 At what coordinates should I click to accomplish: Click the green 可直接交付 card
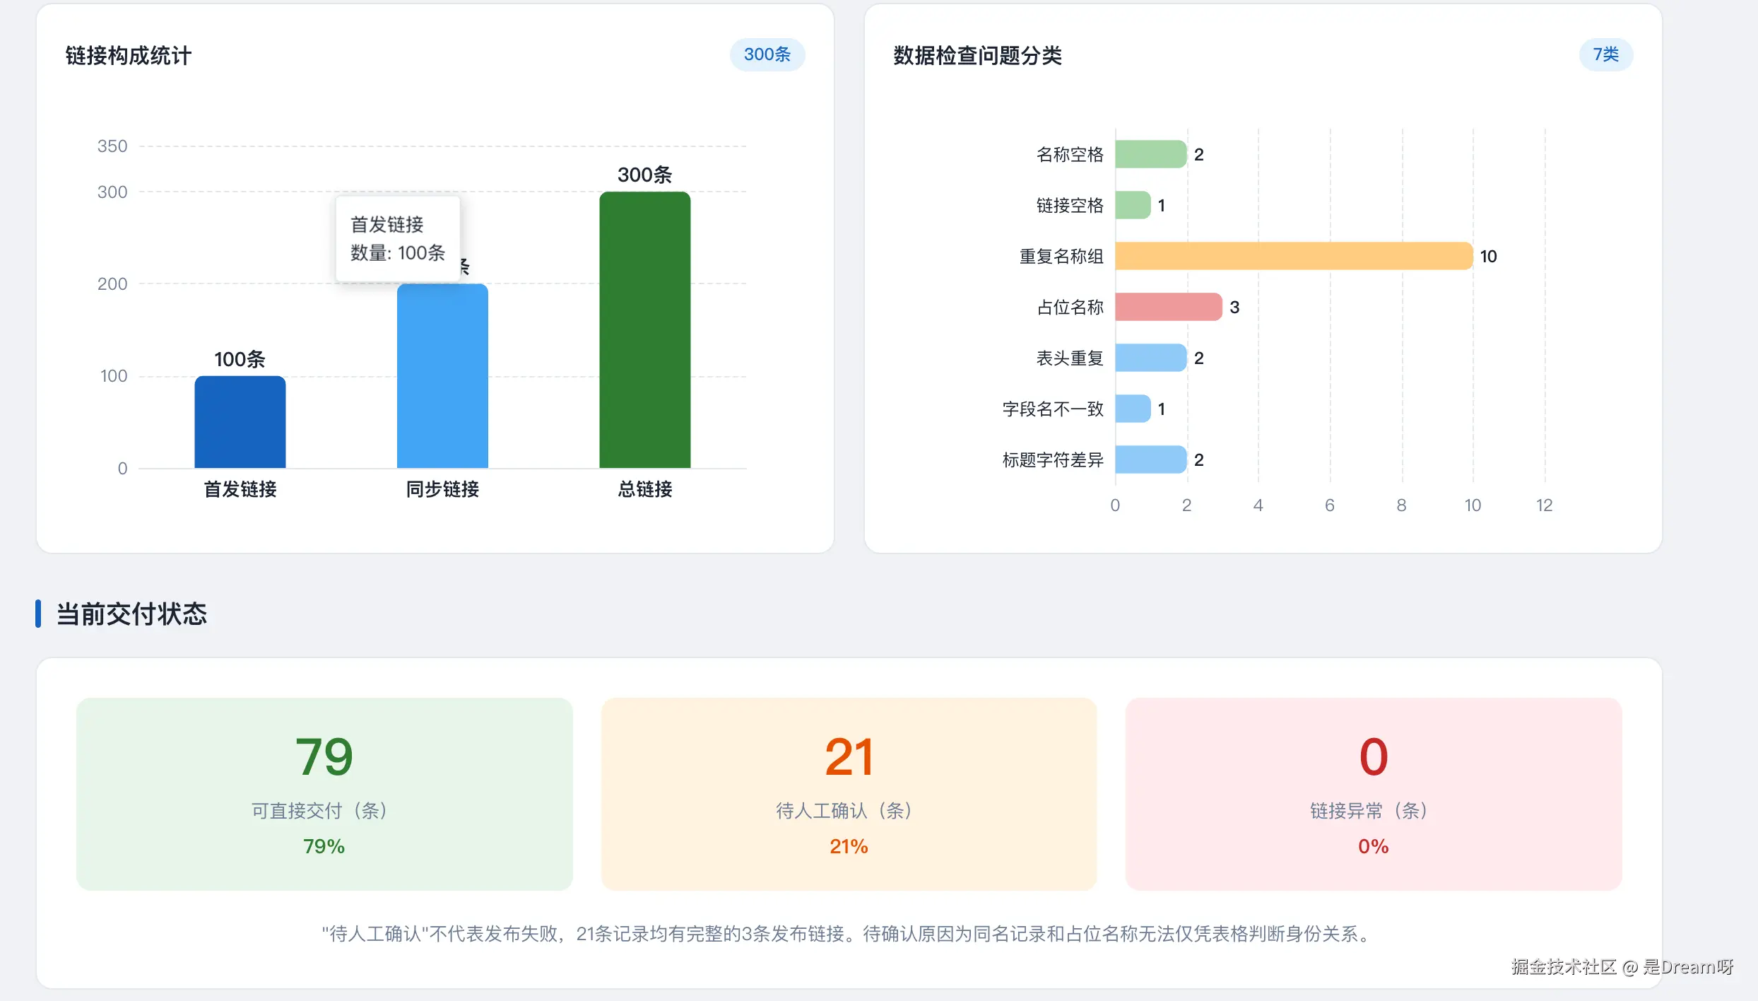(x=324, y=794)
